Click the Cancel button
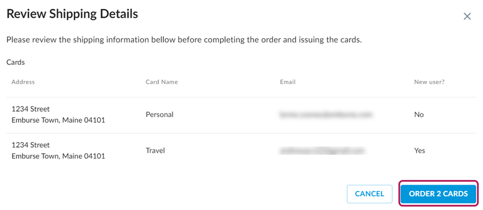Screen dimensions: 483x210 tap(370, 194)
